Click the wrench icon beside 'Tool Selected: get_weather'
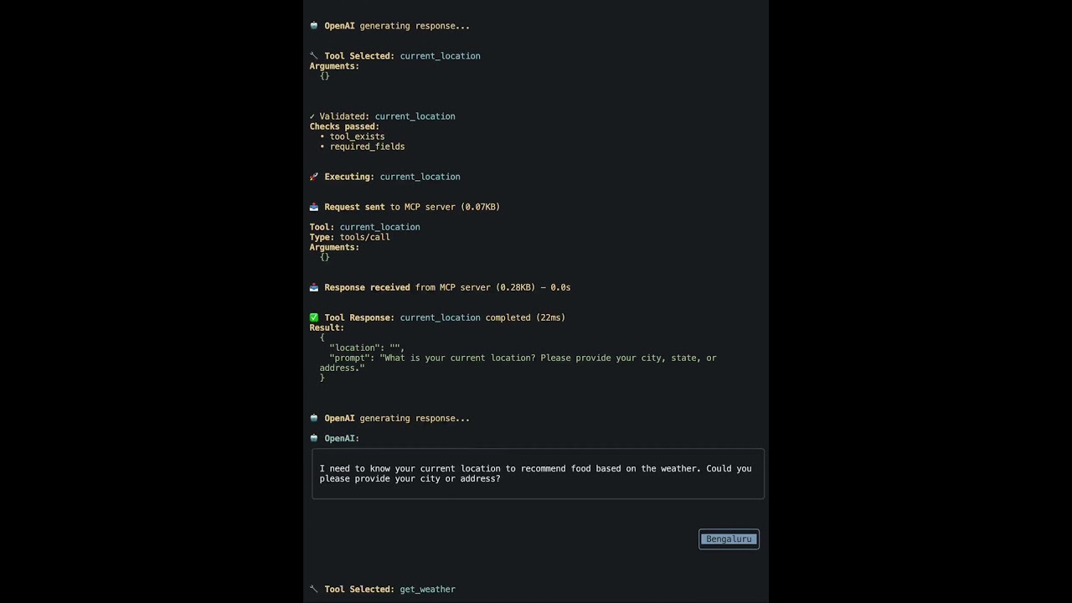The height and width of the screenshot is (603, 1072). pyautogui.click(x=314, y=589)
